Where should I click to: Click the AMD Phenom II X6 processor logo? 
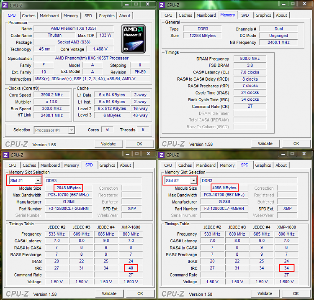tap(133, 39)
